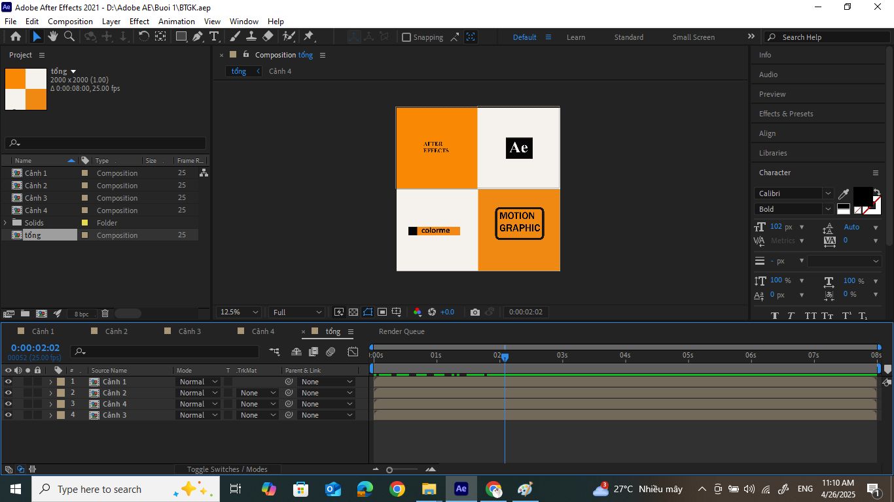Select the Roto Brush tool
The width and height of the screenshot is (894, 502).
point(288,37)
